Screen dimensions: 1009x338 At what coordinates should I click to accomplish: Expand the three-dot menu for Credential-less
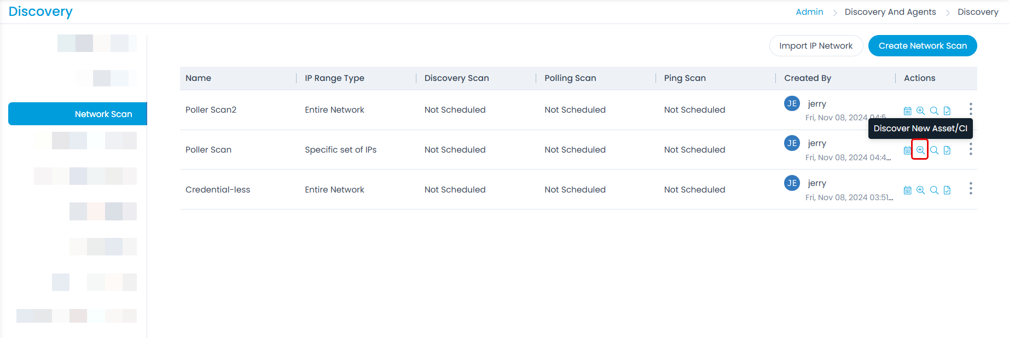[971, 189]
